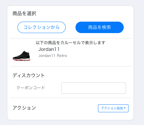Click the ディスカウント section heading

click(29, 75)
